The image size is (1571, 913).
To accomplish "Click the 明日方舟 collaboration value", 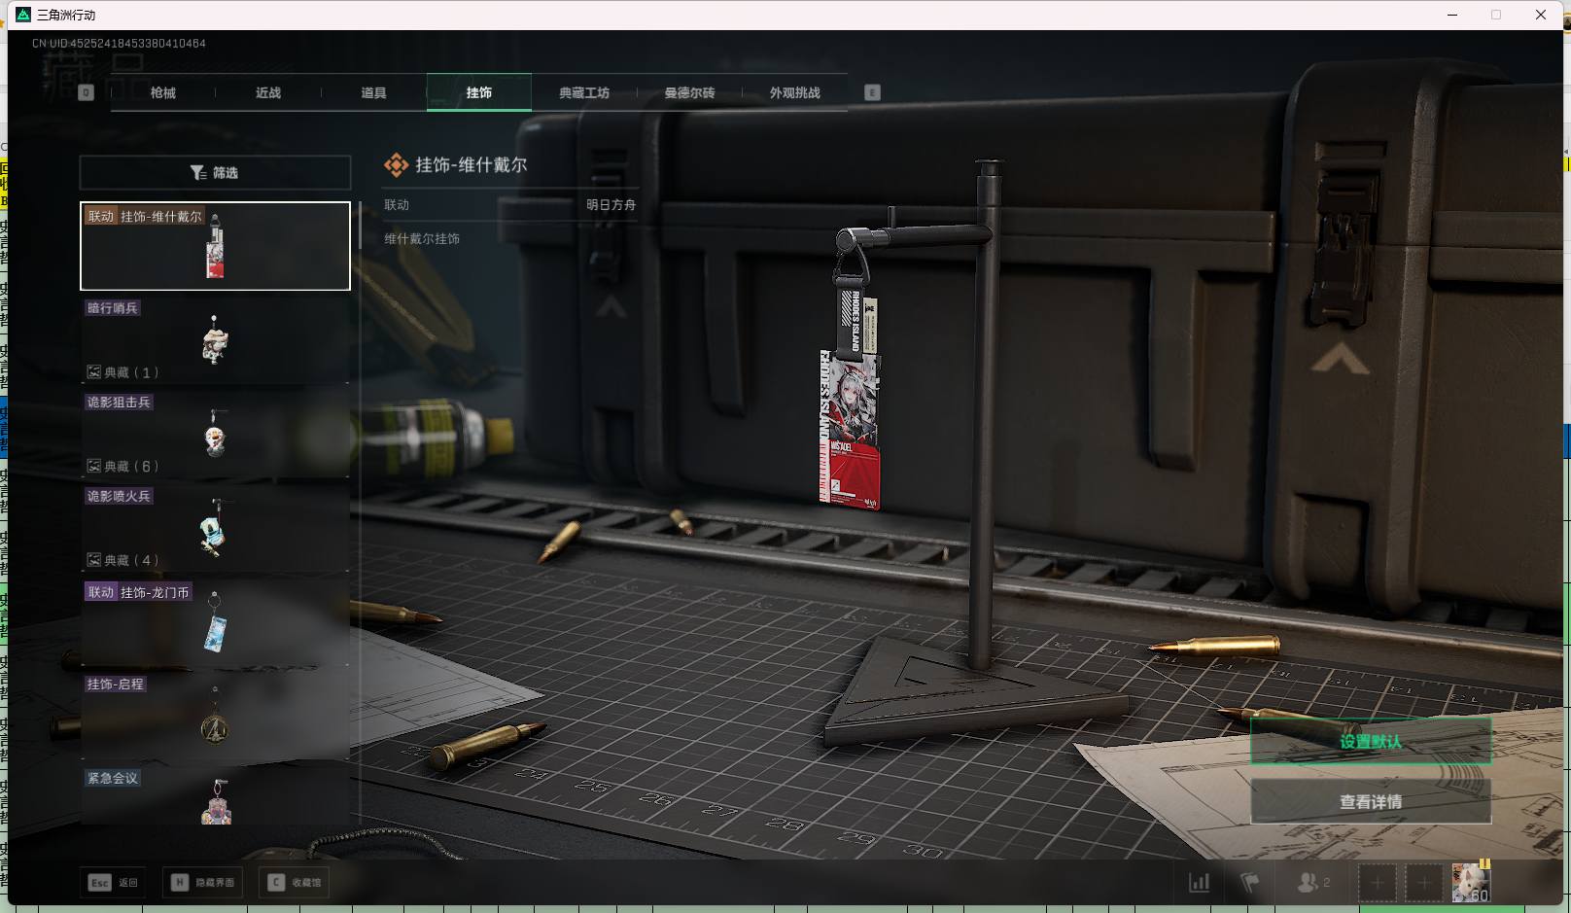I will point(611,205).
